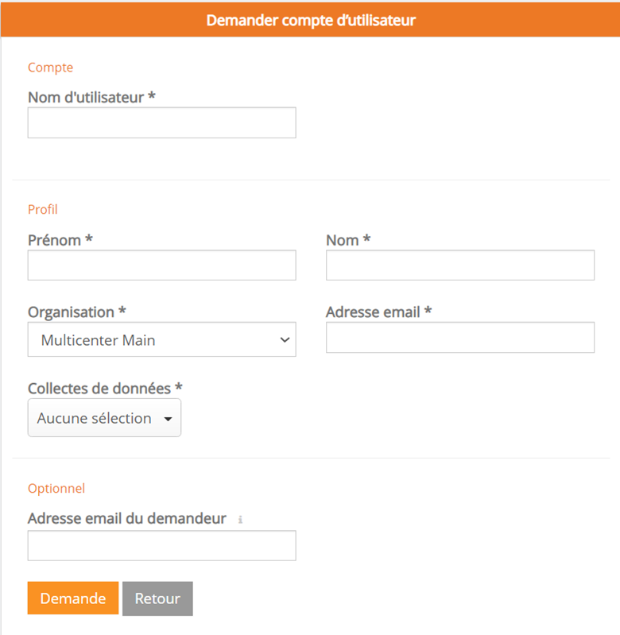Image resolution: width=620 pixels, height=635 pixels.
Task: Open the Collectes de données dropdown
Action: (x=104, y=418)
